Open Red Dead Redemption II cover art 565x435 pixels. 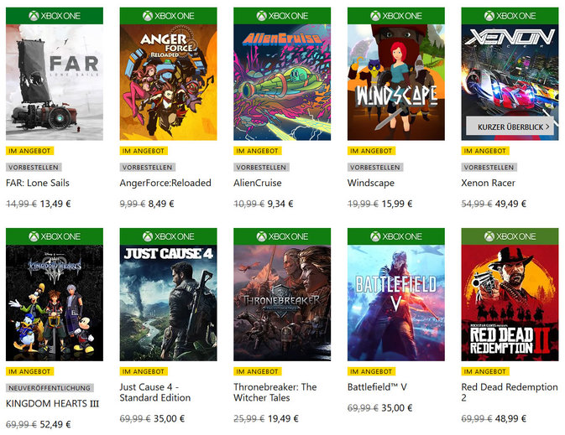[510, 303]
